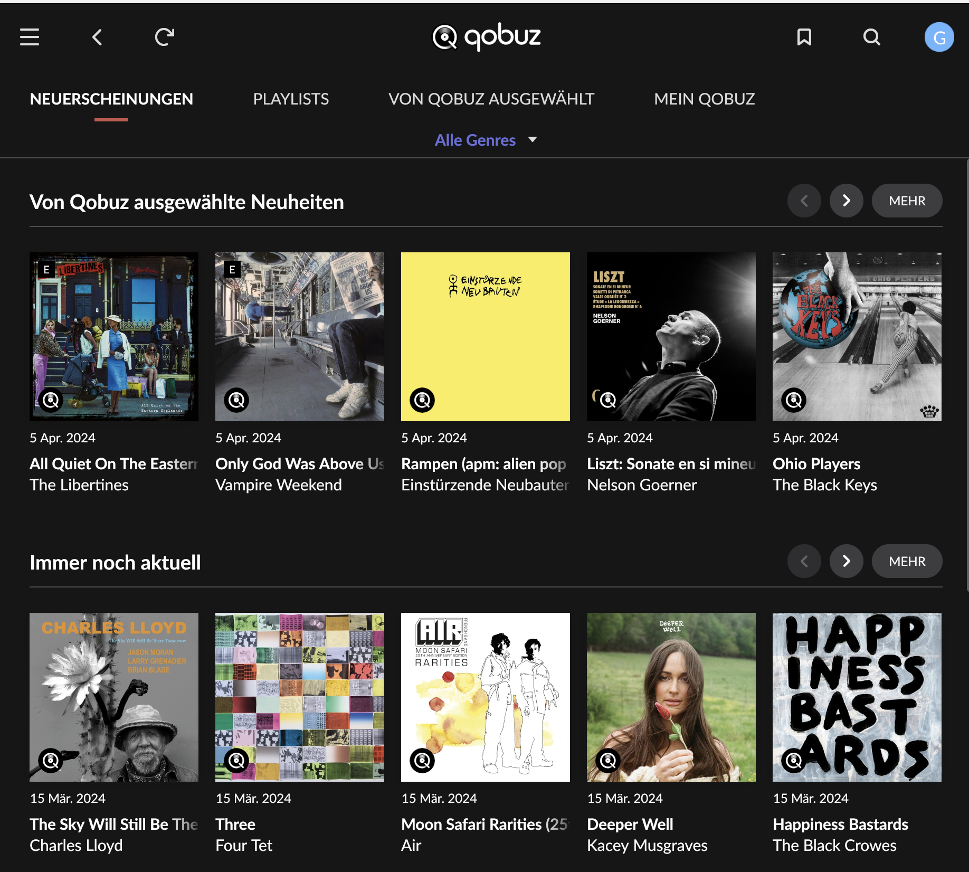Open Deeper Well album cover
This screenshot has height=872, width=969.
point(671,697)
